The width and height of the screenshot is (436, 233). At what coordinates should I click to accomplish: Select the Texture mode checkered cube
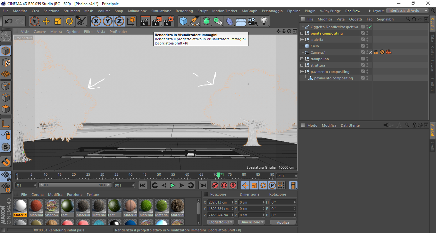[6, 62]
